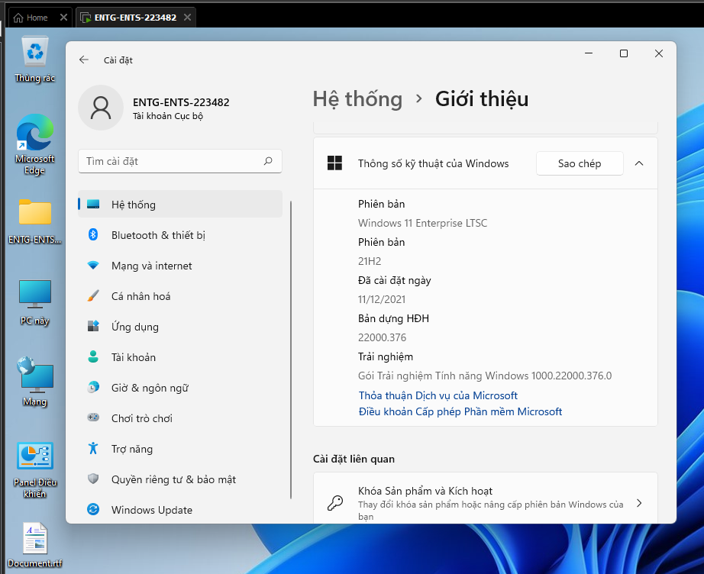704x574 pixels.
Task: Open Quyền riêng tư & bảo mật
Action: 180,479
